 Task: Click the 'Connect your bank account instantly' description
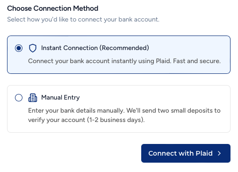point(124,61)
